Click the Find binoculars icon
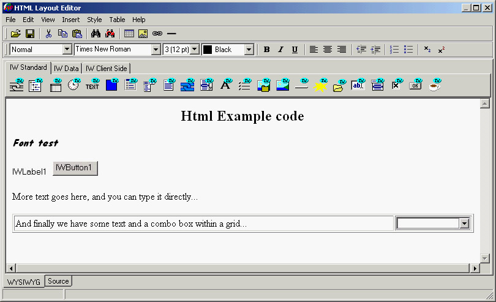 pos(95,34)
